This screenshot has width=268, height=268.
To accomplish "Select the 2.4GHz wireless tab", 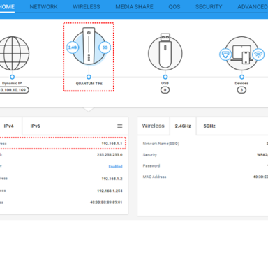I will click(x=183, y=126).
